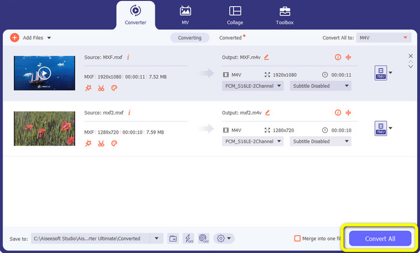
Task: Open the cut scissors tool for mxf2.mxf
Action: tap(101, 143)
